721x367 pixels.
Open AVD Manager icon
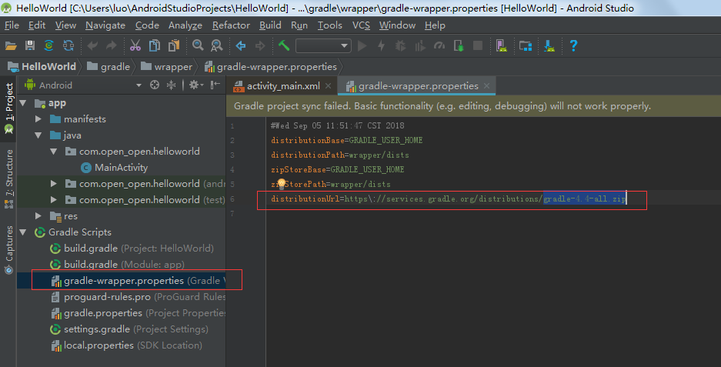[x=501, y=45]
